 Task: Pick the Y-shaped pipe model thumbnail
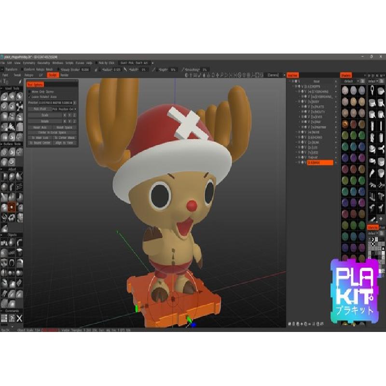coord(381,149)
